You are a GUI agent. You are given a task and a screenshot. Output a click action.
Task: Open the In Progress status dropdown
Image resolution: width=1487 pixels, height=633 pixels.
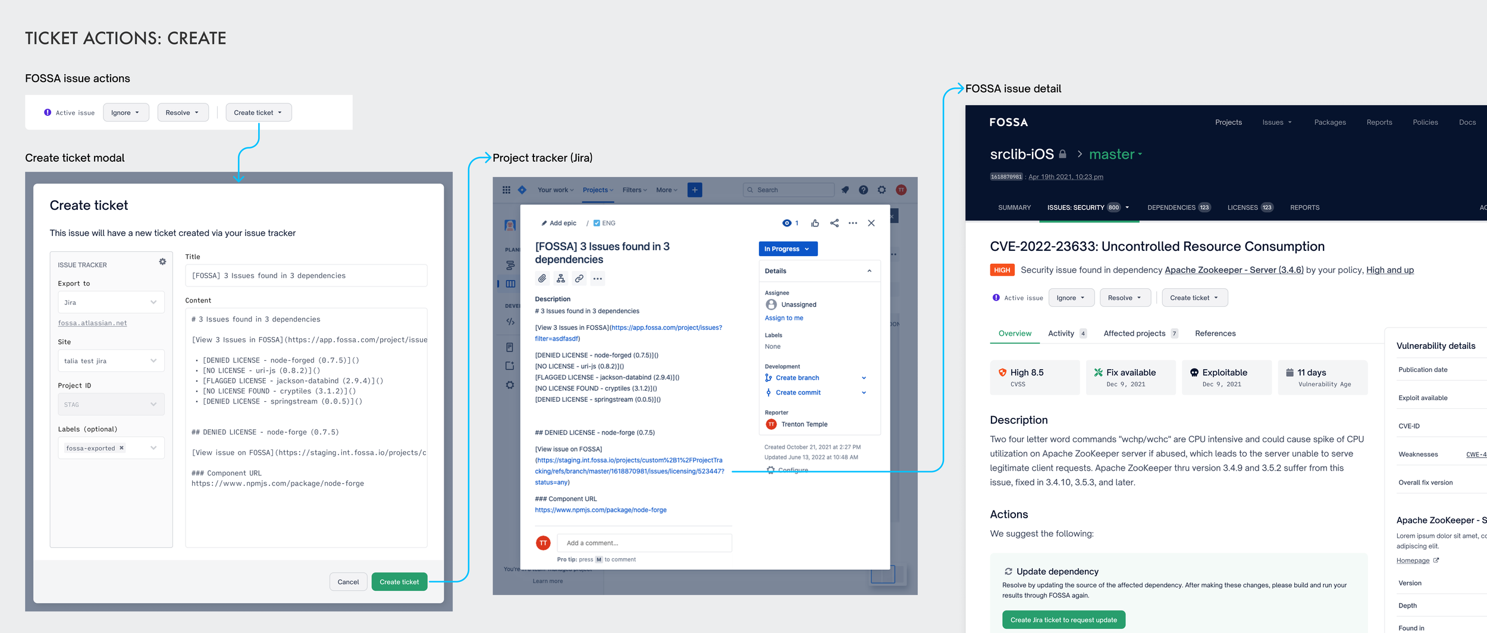click(x=788, y=248)
